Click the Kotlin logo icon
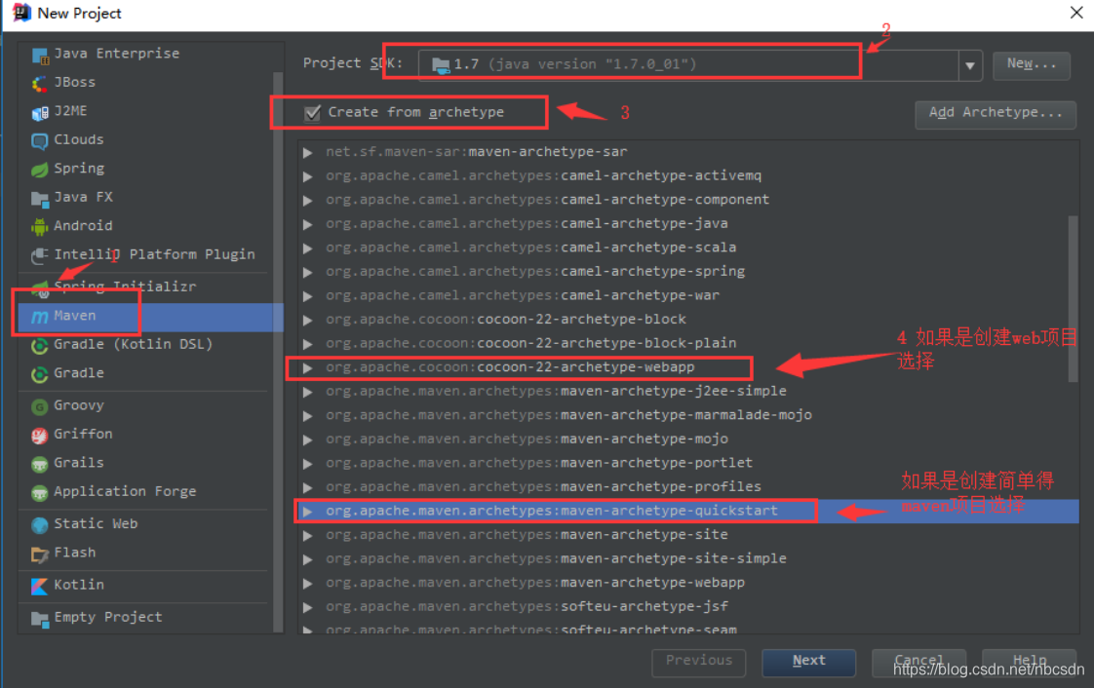The image size is (1094, 688). (x=40, y=586)
